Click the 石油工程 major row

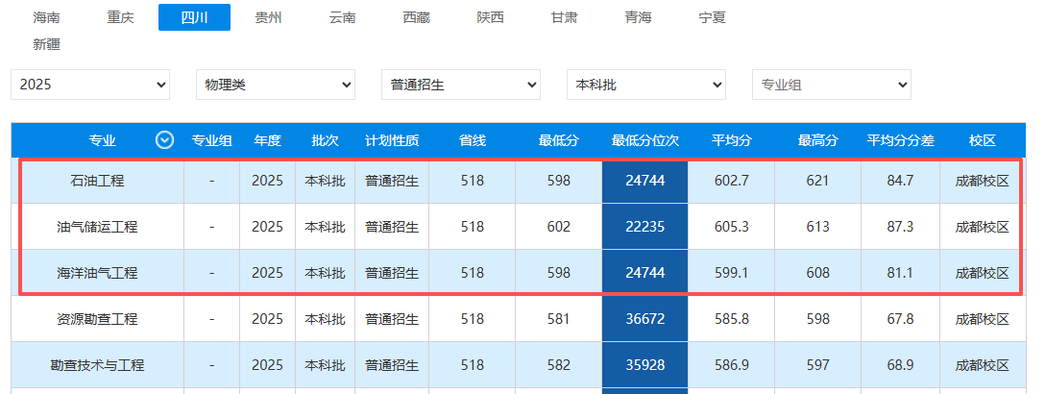click(97, 181)
